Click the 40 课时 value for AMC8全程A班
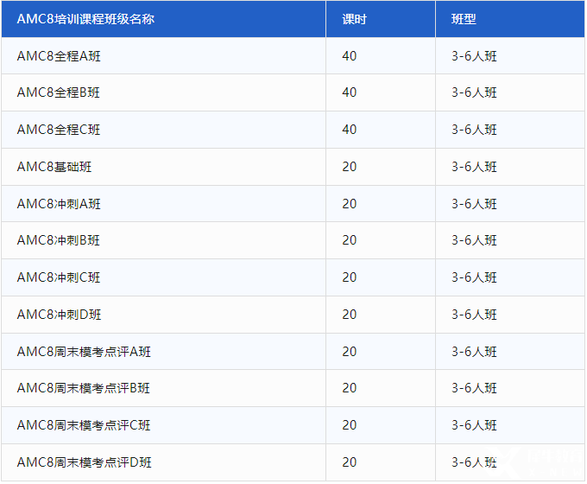 350,56
